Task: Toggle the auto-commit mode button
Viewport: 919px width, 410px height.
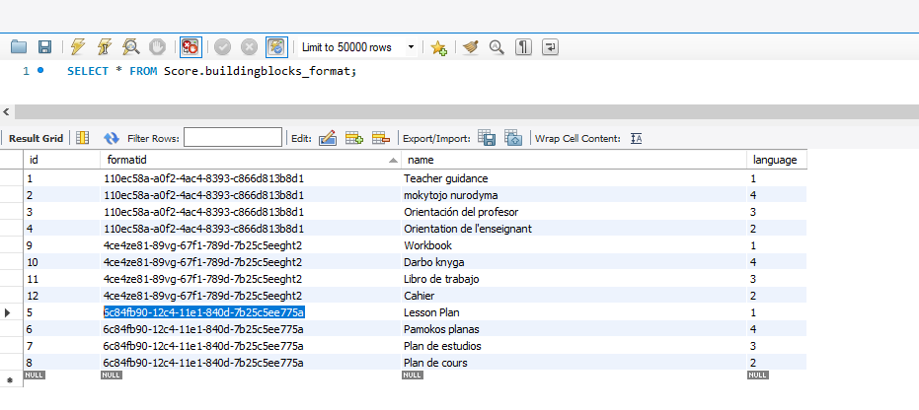Action: [276, 46]
